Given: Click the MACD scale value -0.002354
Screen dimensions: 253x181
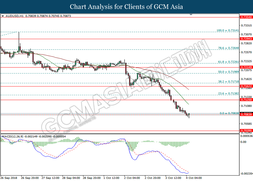Looking at the screenshot, I should coord(246,173).
